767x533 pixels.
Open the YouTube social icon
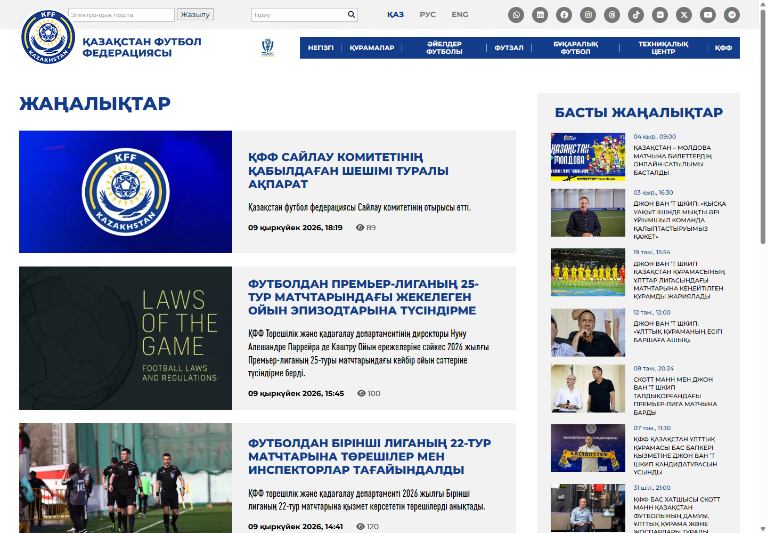[708, 15]
